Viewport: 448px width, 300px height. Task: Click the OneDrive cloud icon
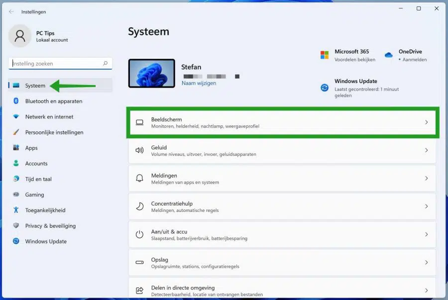click(389, 55)
